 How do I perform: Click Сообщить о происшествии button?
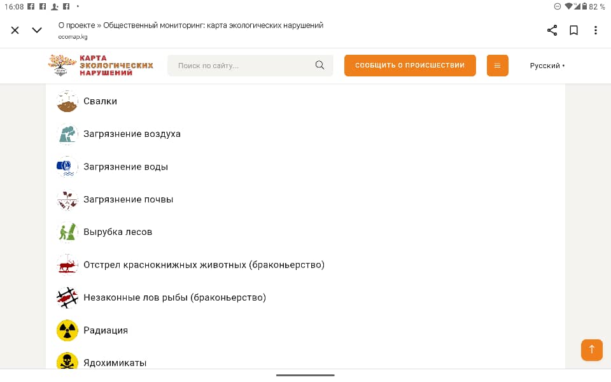(410, 66)
